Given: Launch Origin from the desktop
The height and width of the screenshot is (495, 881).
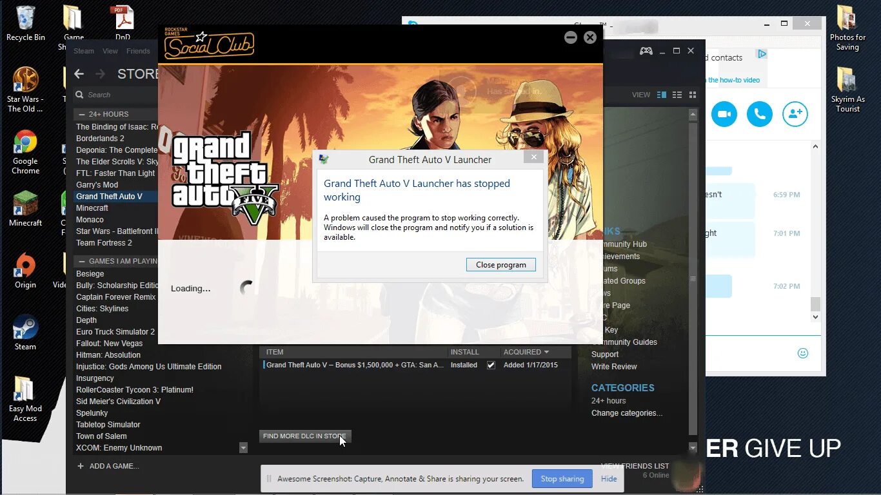Looking at the screenshot, I should (x=26, y=271).
